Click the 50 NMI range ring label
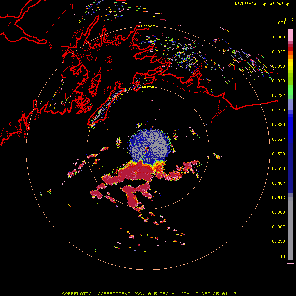This screenshot has height=296, width=296. pyautogui.click(x=148, y=87)
